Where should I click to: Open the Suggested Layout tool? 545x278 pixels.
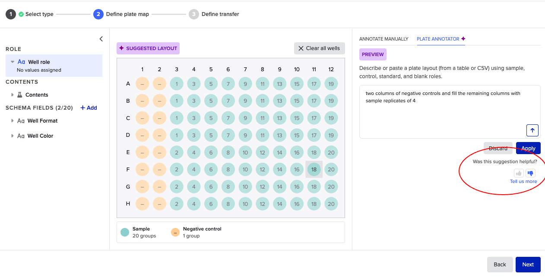pos(148,48)
